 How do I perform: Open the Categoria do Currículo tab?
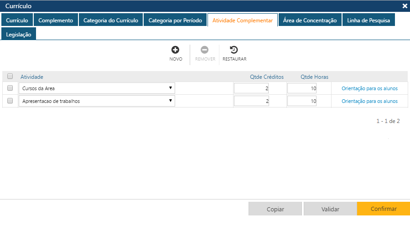(x=111, y=20)
